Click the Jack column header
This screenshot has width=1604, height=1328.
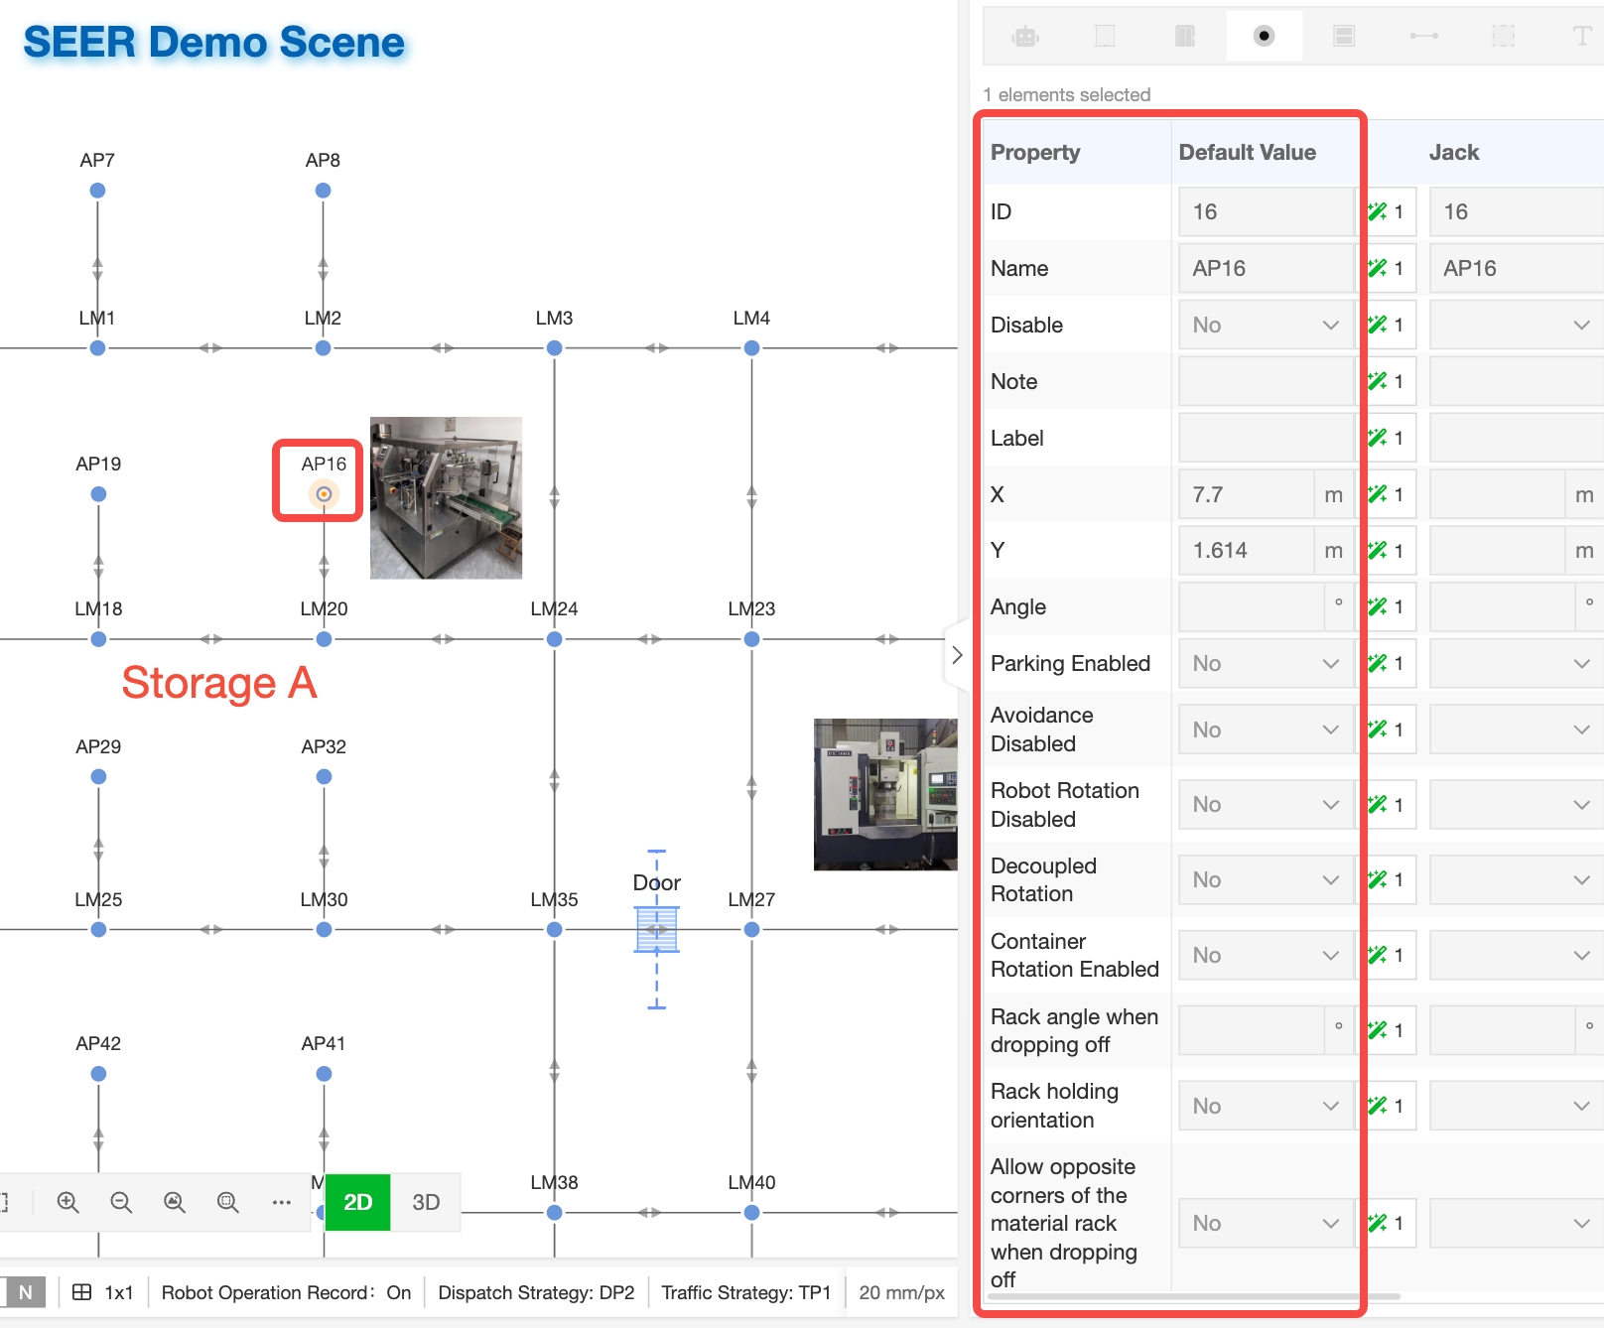(1454, 152)
